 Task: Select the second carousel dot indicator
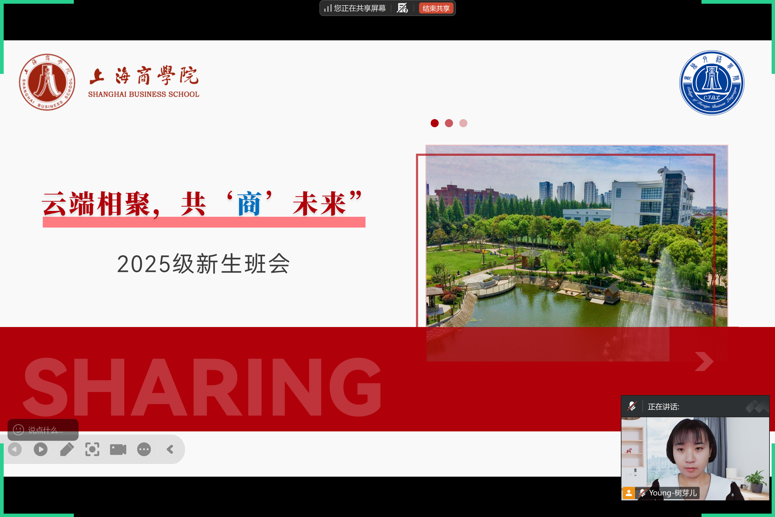coord(449,123)
